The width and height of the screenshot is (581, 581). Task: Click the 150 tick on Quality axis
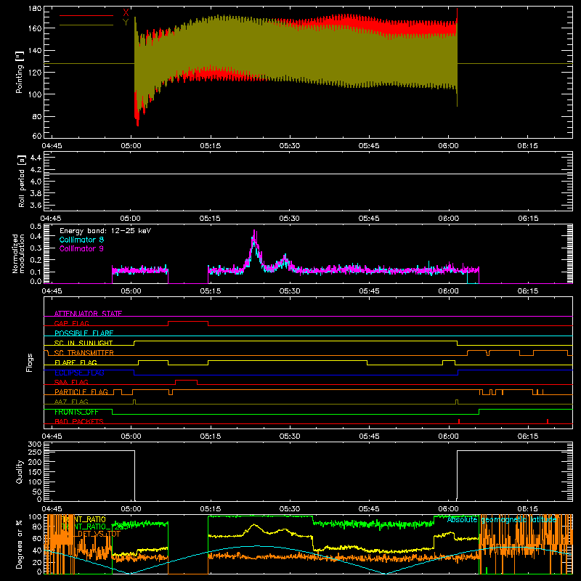click(35, 472)
